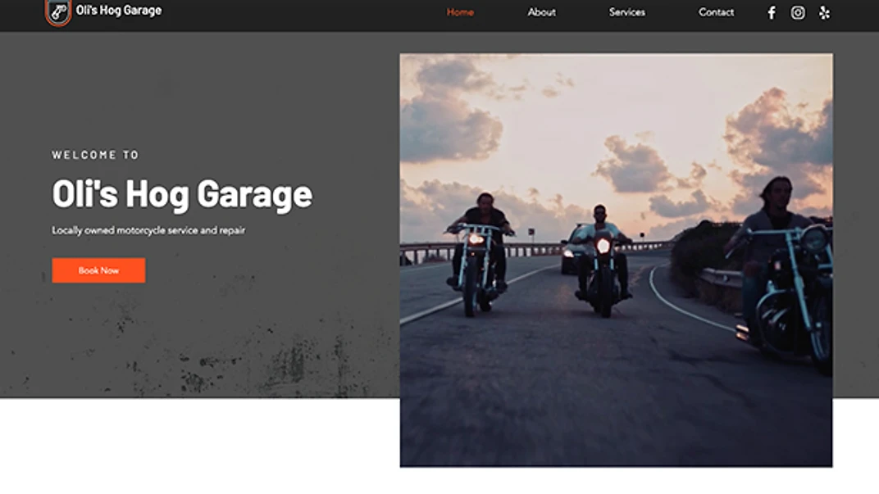879x494 pixels.
Task: Click the Yelp icon in header
Action: click(x=824, y=12)
